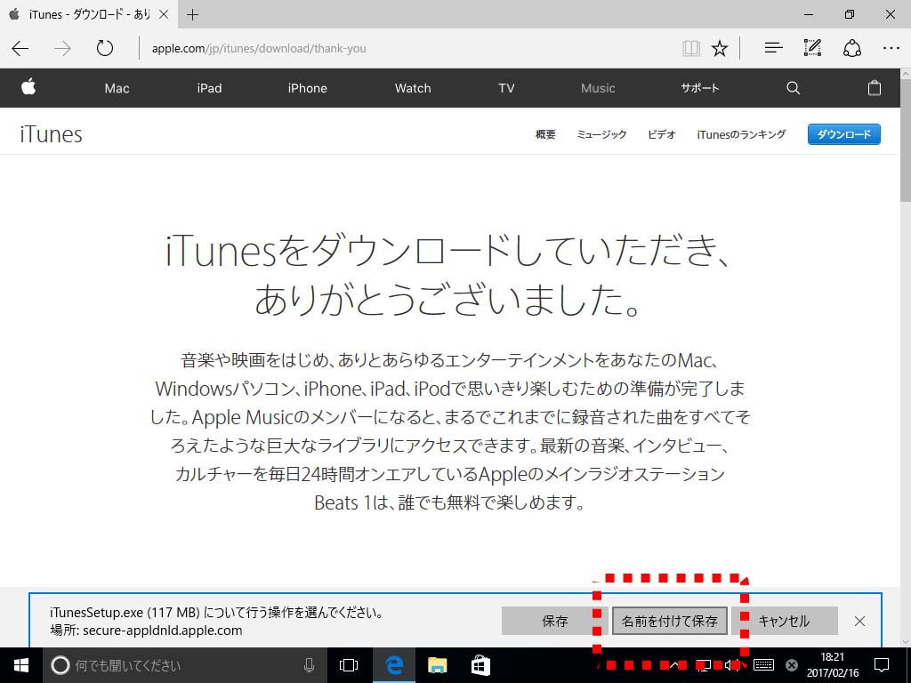Click the Apple logo in navigation bar
The image size is (911, 683).
[x=28, y=87]
